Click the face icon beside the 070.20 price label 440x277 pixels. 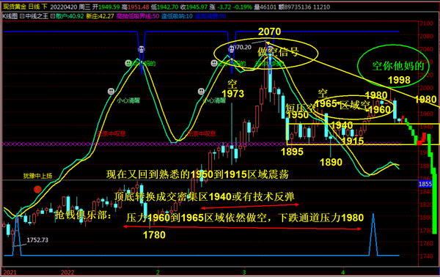tap(232, 50)
